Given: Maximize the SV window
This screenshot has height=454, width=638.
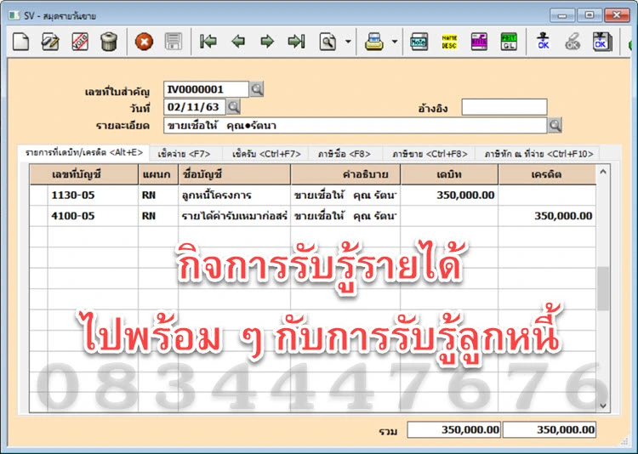Looking at the screenshot, I should pos(590,15).
